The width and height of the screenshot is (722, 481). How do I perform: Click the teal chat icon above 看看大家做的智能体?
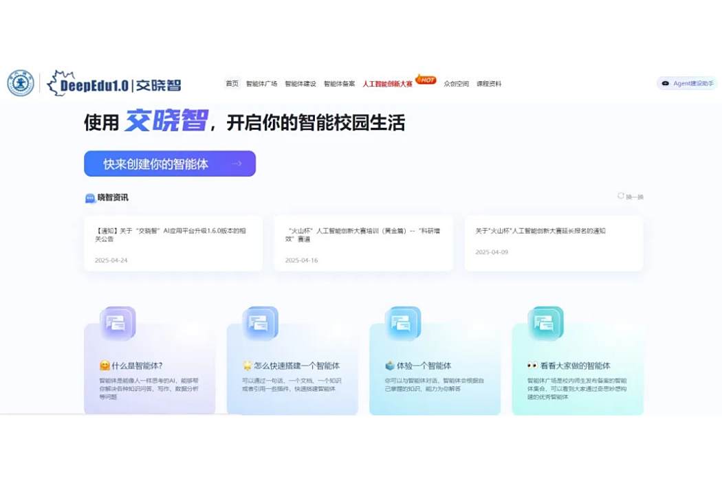click(546, 323)
